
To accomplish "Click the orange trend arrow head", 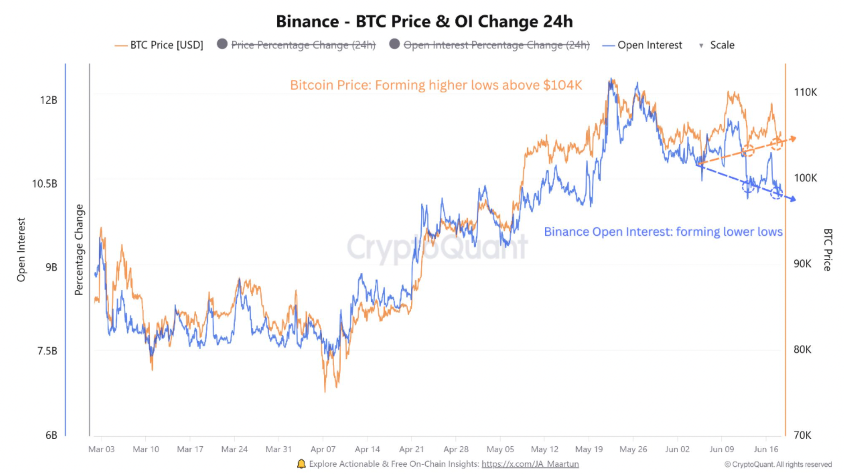I will click(792, 138).
